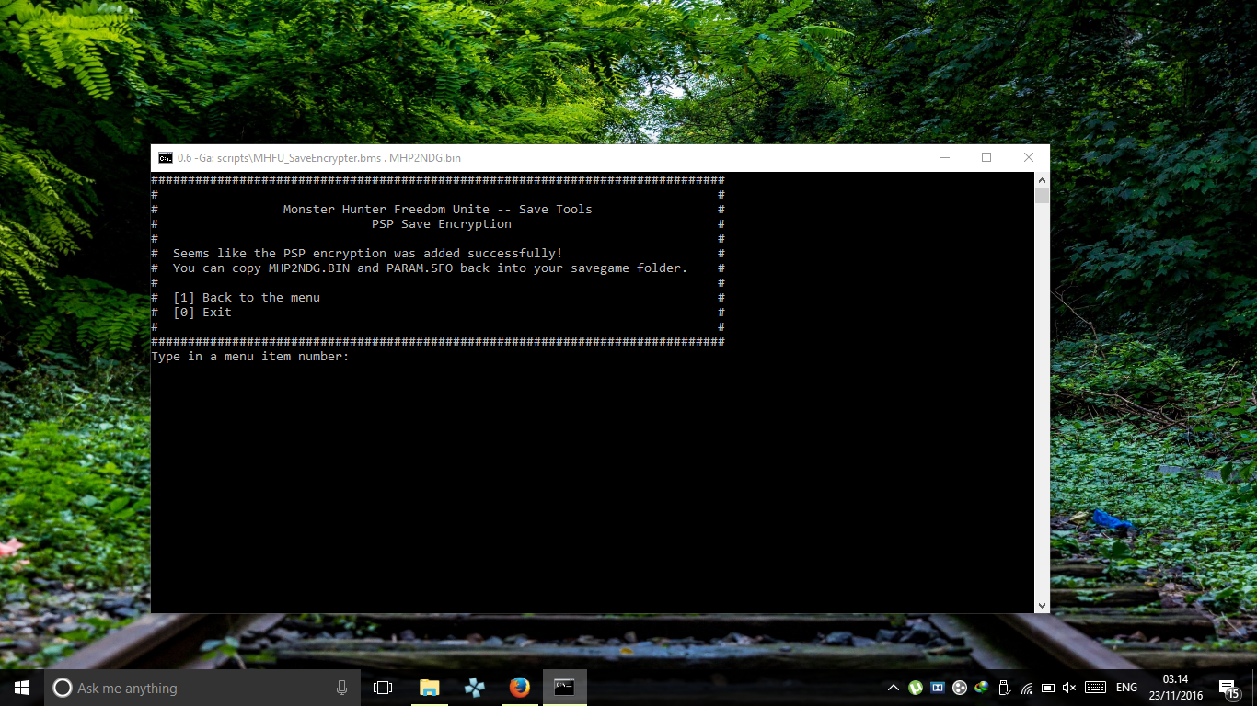1257x706 pixels.
Task: Open File Explorer from the taskbar
Action: pos(429,688)
